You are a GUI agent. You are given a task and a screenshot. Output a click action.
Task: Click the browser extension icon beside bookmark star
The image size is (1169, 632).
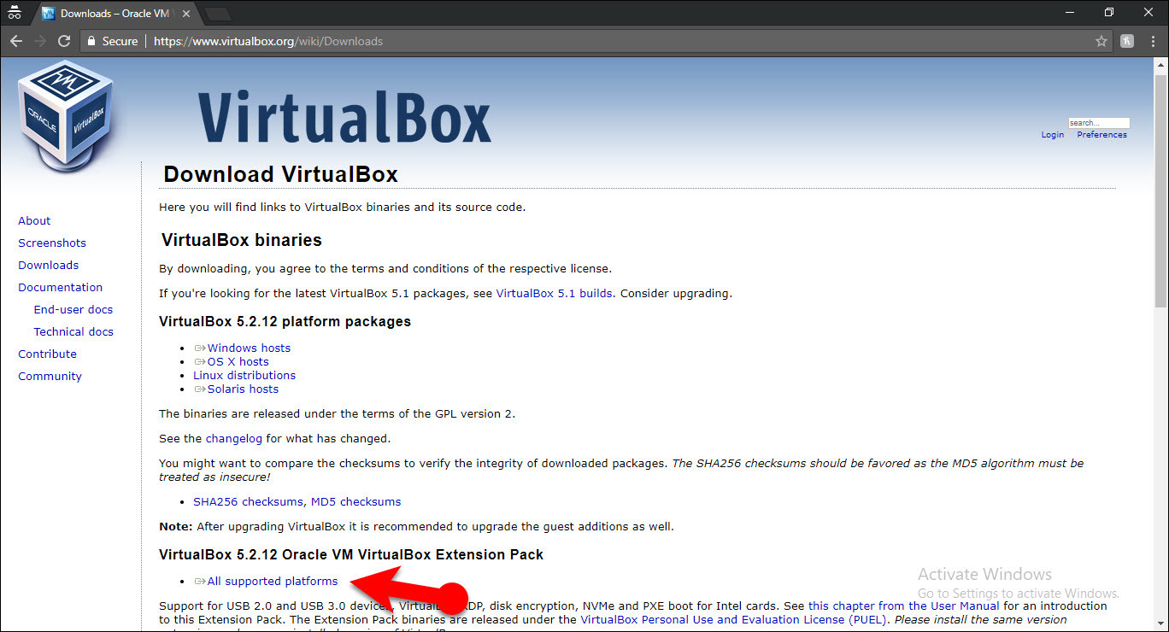1127,41
